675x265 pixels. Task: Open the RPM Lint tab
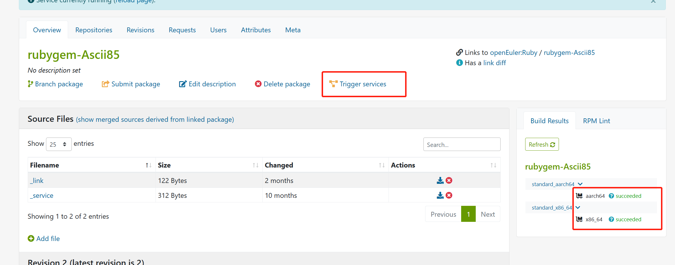click(x=596, y=121)
